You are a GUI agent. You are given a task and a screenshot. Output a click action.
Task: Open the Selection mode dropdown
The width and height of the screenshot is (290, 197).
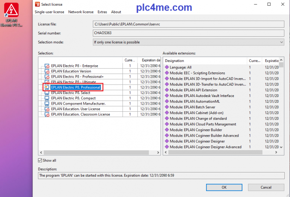tap(188, 42)
